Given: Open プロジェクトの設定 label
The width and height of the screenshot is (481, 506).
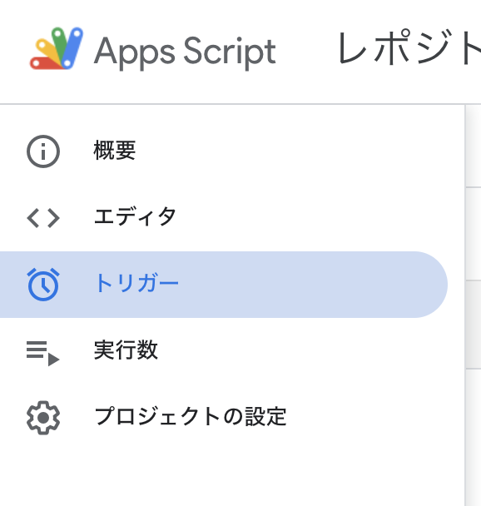Looking at the screenshot, I should pos(191,417).
